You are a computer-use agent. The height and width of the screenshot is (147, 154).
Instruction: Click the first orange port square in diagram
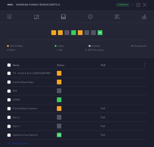point(54,33)
